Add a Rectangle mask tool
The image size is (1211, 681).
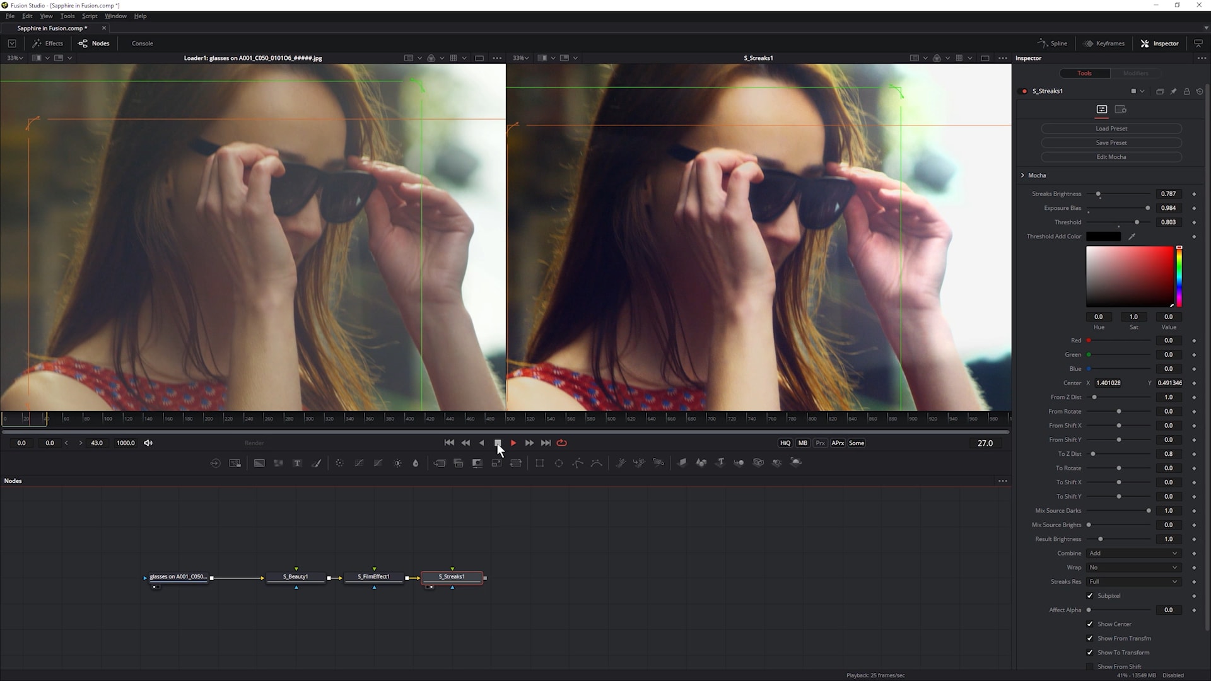(539, 463)
